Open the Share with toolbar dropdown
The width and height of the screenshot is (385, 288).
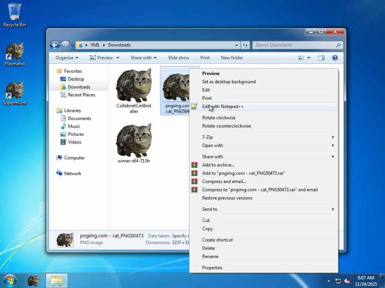click(x=143, y=58)
